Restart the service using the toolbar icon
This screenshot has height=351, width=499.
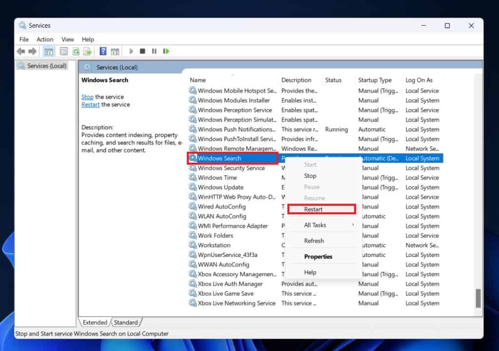coord(166,51)
